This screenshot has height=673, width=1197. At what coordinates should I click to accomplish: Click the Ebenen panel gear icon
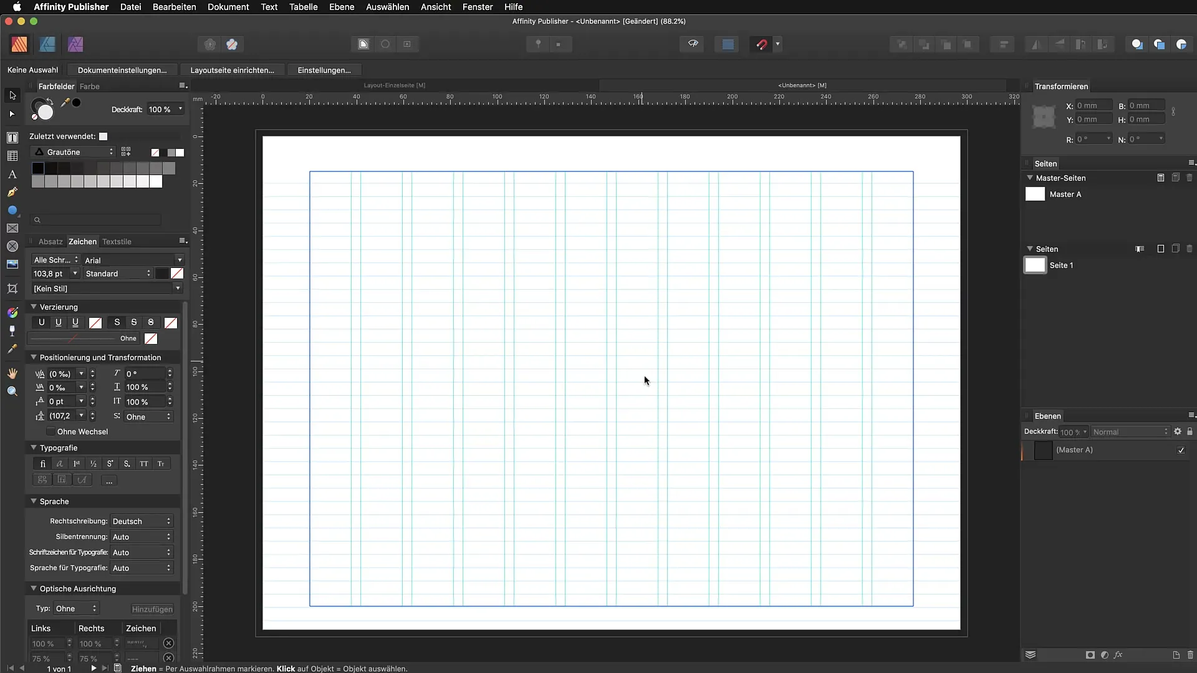(x=1178, y=431)
